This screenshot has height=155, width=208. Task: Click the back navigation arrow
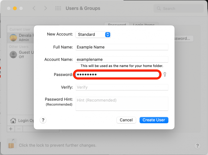(34, 8)
